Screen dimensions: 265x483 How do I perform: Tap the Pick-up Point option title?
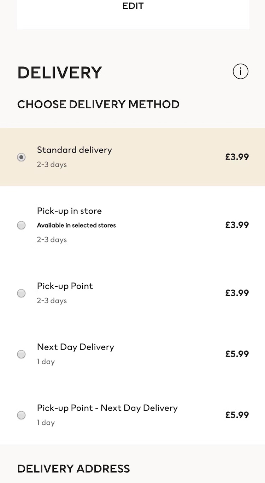pos(65,286)
